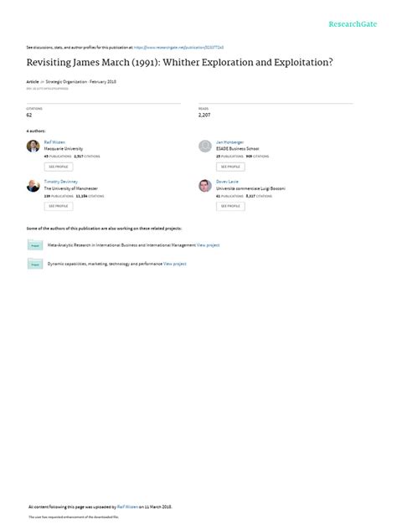
Task: Follow the Timothy Devinney author link
Action: click(x=61, y=182)
